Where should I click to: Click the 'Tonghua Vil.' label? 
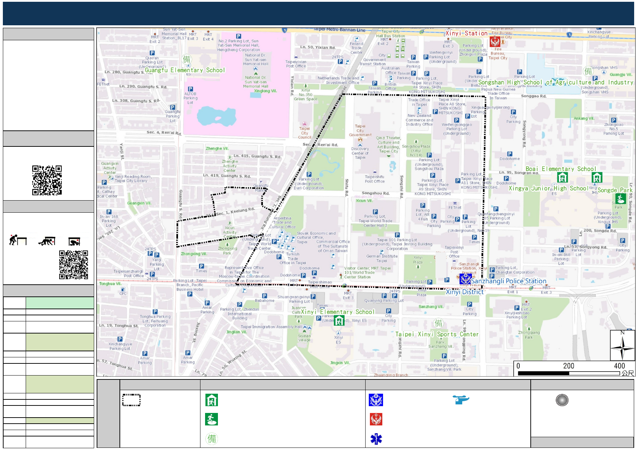click(x=110, y=284)
